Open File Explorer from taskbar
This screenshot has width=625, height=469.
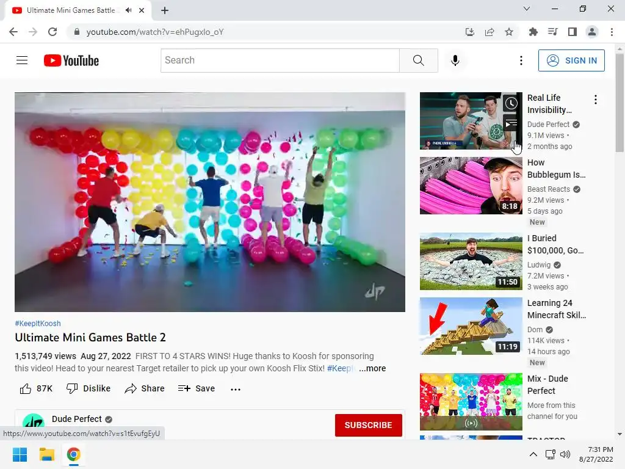(46, 454)
